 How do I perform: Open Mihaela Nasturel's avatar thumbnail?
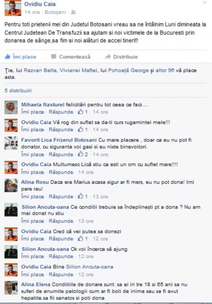(x=11, y=107)
